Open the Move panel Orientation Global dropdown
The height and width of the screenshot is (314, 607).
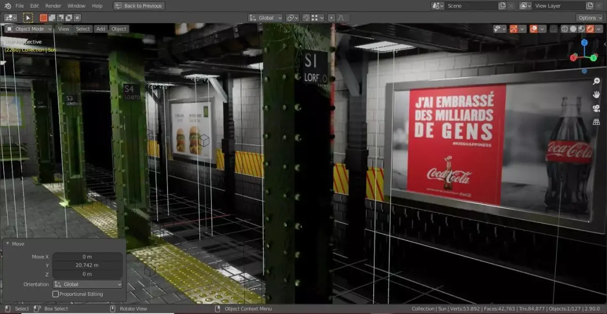88,284
